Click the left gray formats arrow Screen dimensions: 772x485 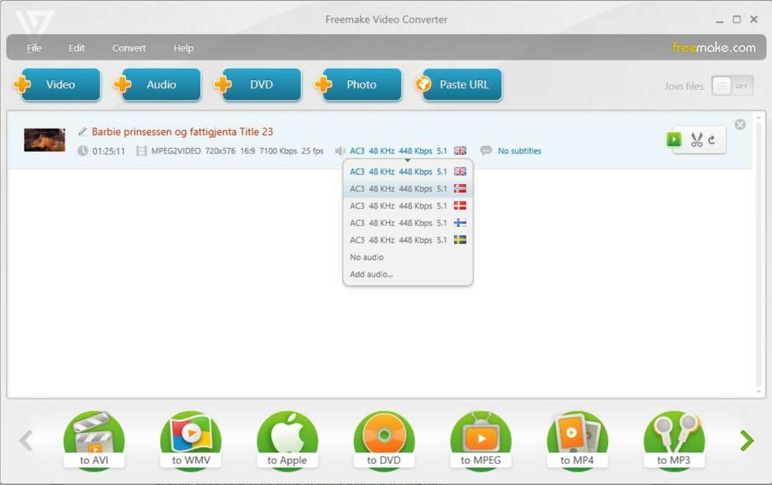point(26,440)
